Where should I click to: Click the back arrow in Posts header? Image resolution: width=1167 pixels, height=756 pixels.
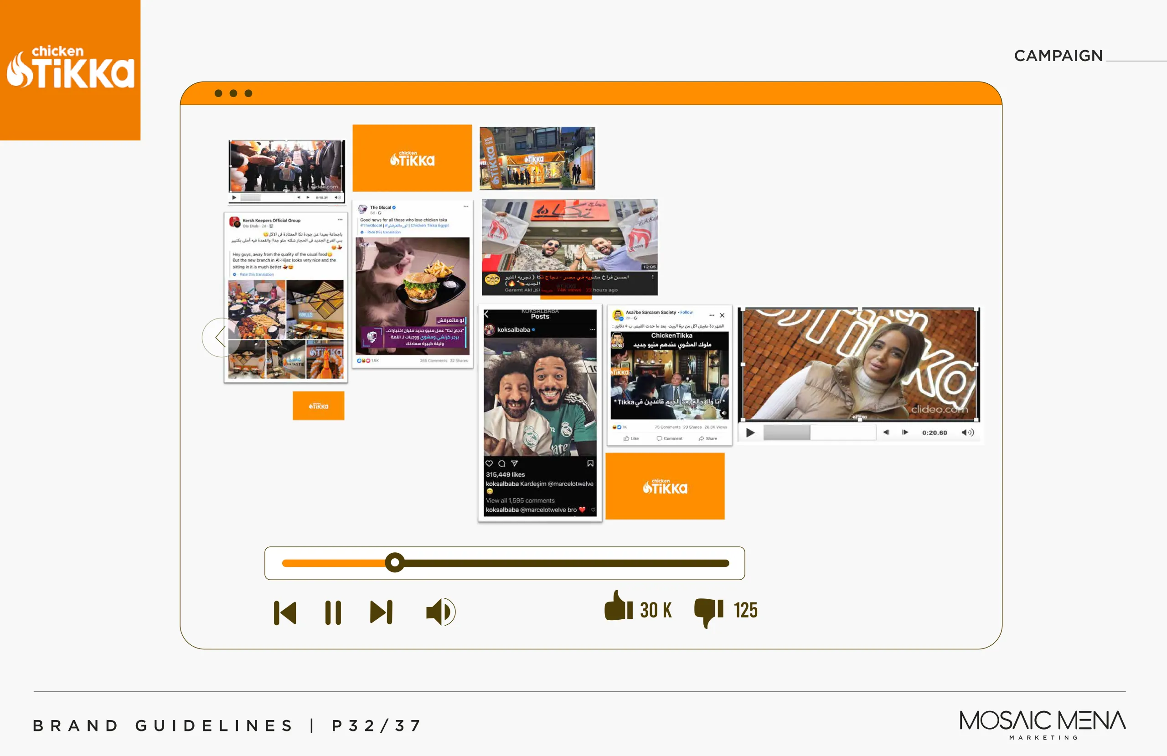click(486, 314)
